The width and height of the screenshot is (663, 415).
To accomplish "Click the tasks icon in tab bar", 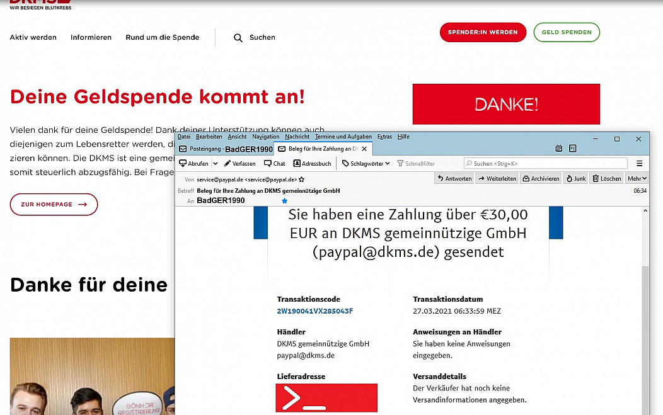I will point(573,149).
